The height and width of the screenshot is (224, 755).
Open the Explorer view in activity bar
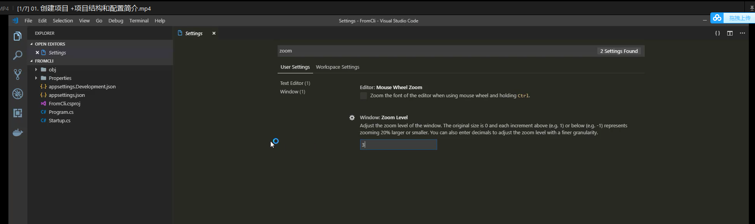[18, 36]
